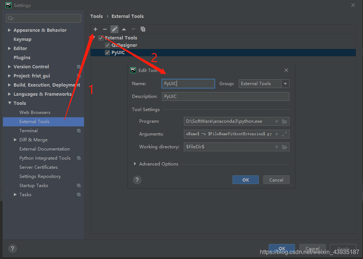The image size is (363, 259).
Task: Select Terminal settings page
Action: [x=29, y=131]
